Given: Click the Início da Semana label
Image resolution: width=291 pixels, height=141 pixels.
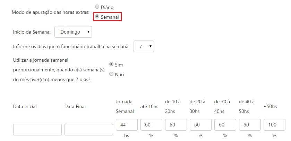Looking at the screenshot, I should (x=32, y=32).
